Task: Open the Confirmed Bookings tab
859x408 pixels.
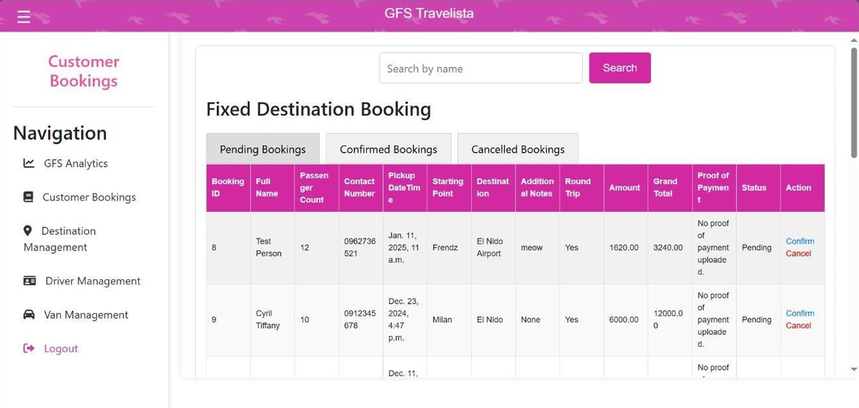Action: point(388,149)
